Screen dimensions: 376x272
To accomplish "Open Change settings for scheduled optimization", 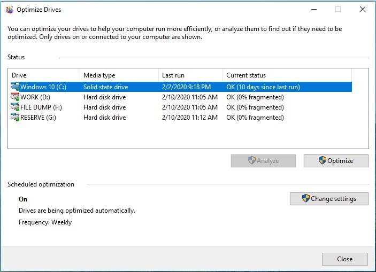I will [329, 199].
